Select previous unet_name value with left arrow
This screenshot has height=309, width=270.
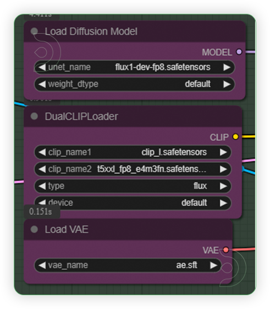coord(42,67)
